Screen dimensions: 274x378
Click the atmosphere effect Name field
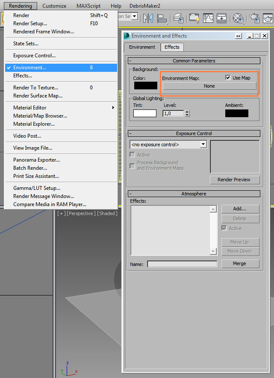tap(182, 264)
